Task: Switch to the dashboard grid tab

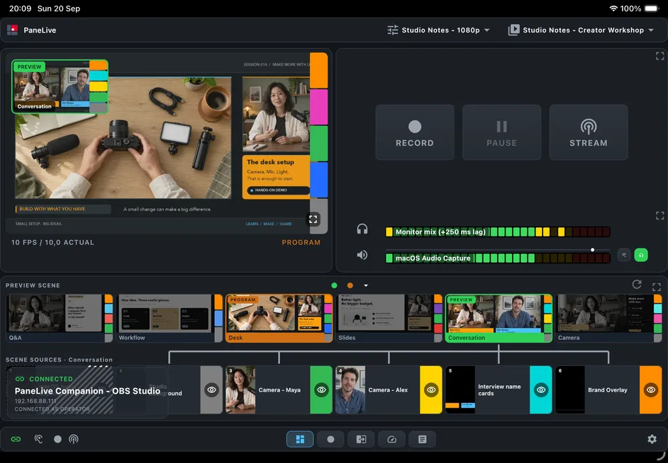Action: 300,439
